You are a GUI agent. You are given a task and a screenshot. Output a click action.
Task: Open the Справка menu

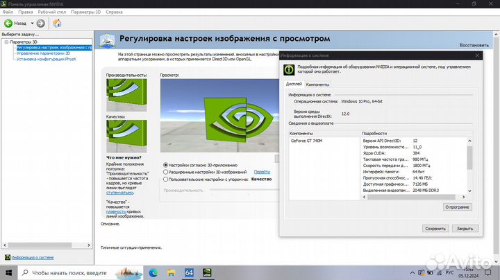114,12
